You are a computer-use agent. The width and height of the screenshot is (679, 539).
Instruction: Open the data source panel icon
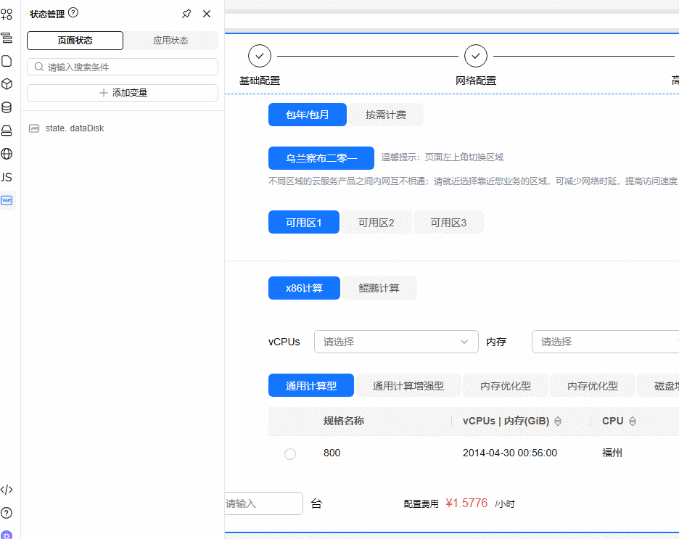[x=7, y=107]
